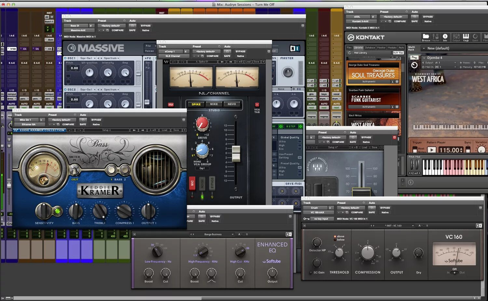Screen dimensions: 488x301
Task: Toggle the MIC button in NLS Channel
Action: click(x=192, y=184)
